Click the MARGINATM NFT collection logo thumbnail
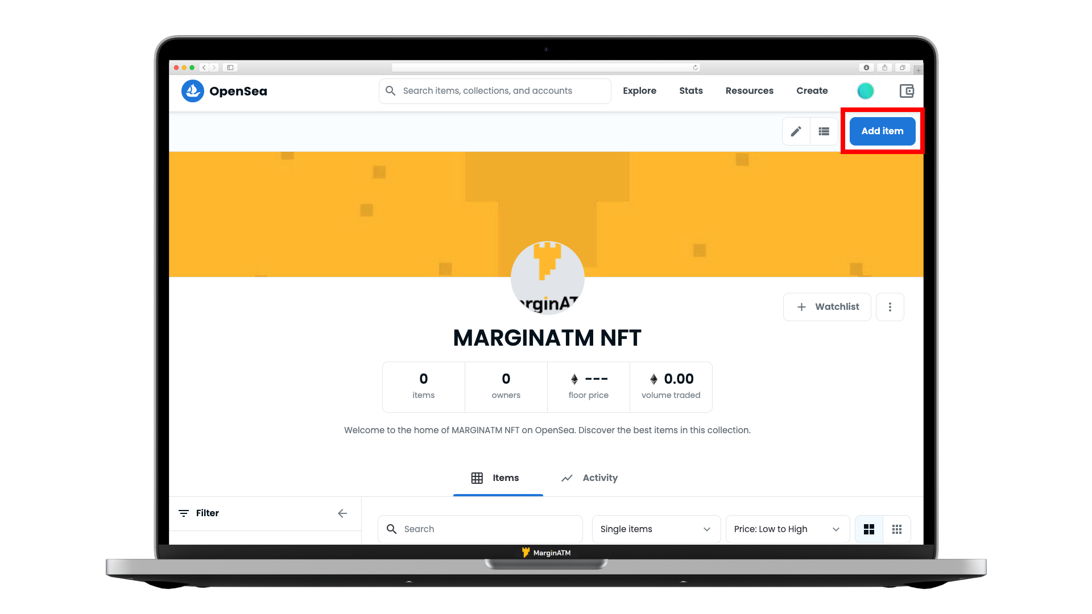The image size is (1092, 614). point(547,277)
